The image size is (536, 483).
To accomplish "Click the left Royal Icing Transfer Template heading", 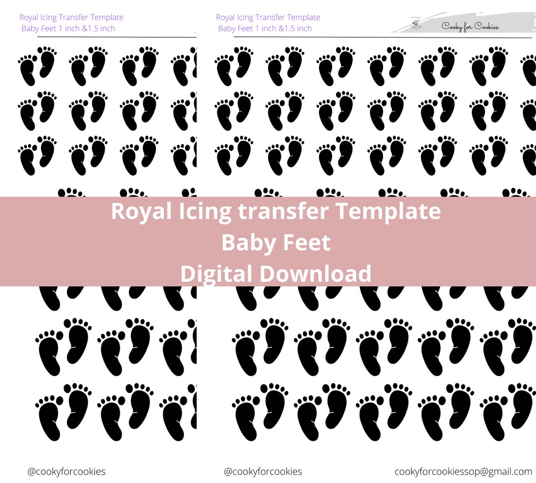I will tap(71, 17).
